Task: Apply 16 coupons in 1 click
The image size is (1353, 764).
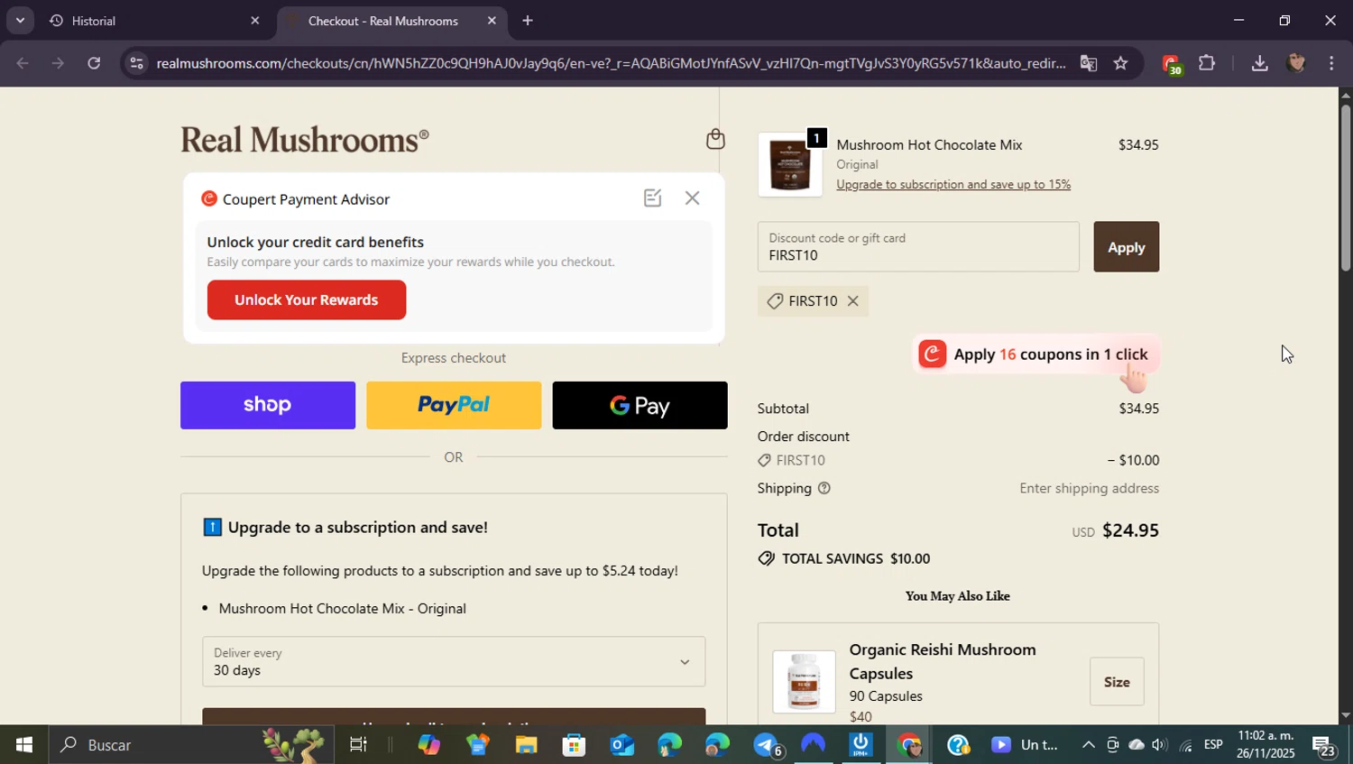Action: coord(1035,354)
